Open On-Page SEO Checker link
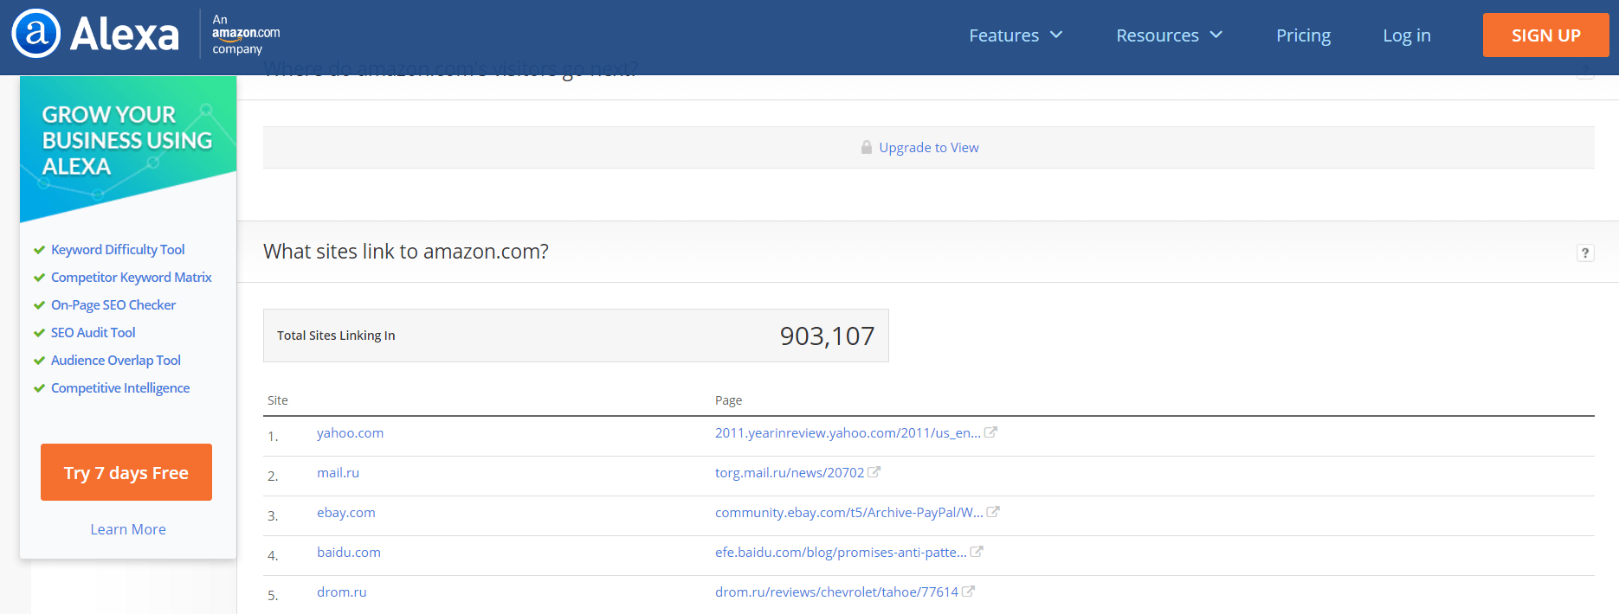The image size is (1619, 614). [113, 305]
